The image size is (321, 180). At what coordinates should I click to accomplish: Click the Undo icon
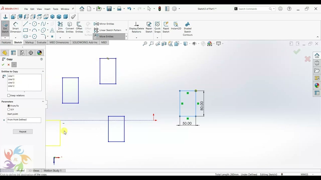pos(129,9)
